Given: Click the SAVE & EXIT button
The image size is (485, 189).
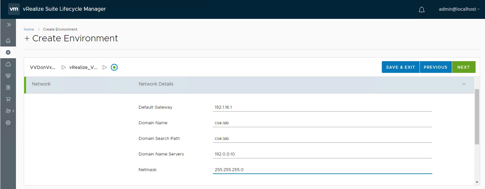Looking at the screenshot, I should click(x=400, y=67).
